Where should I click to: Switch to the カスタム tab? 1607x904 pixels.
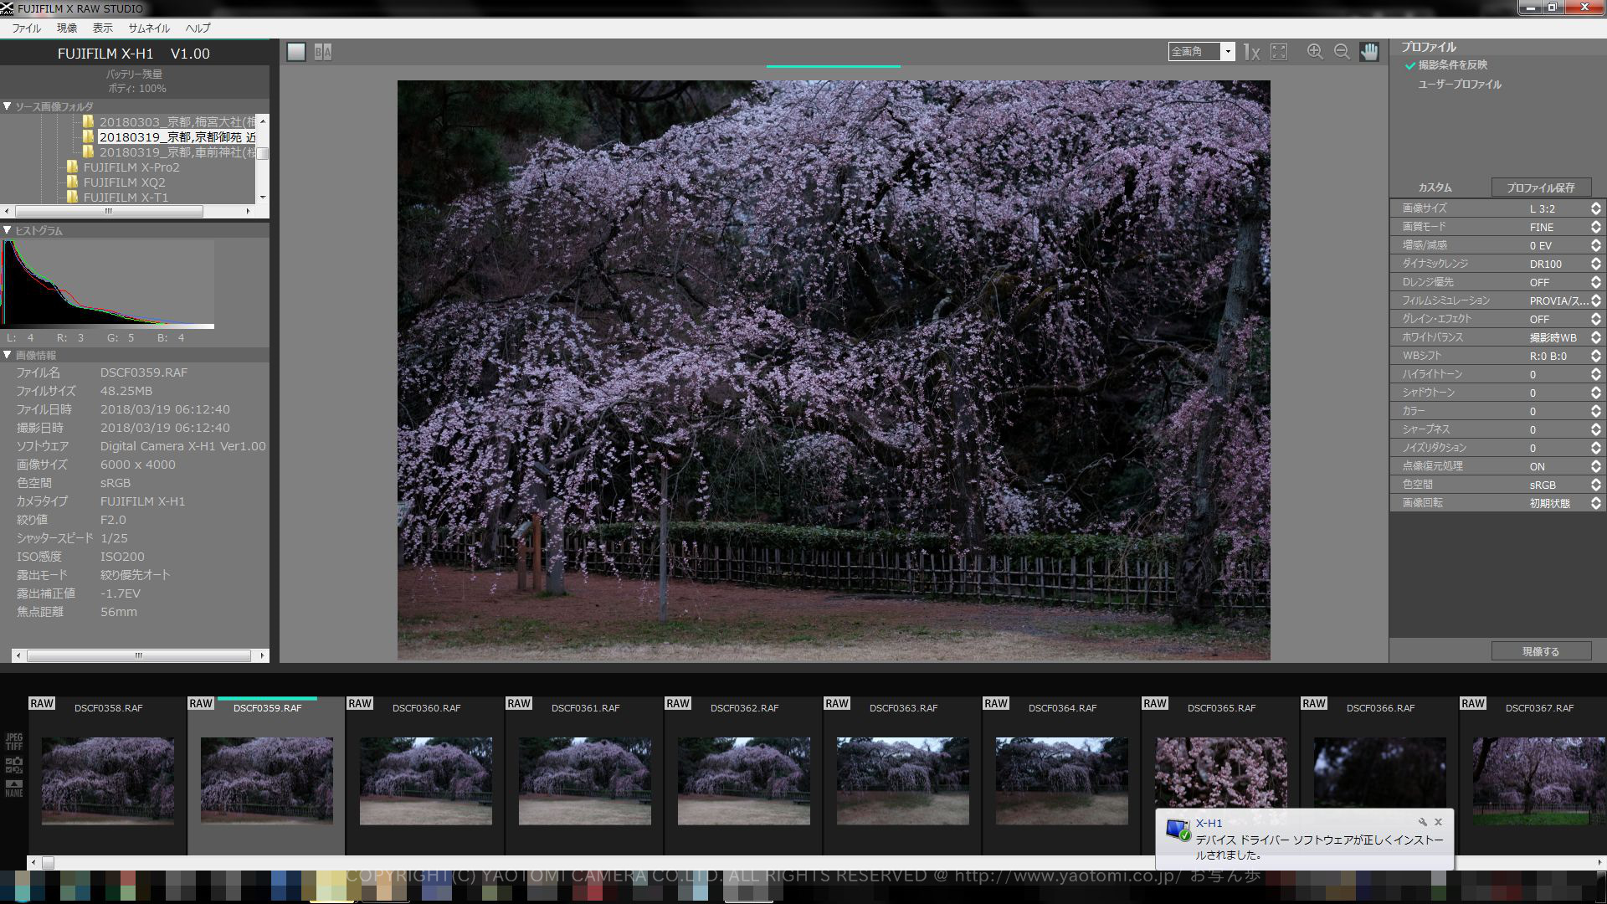(x=1435, y=187)
